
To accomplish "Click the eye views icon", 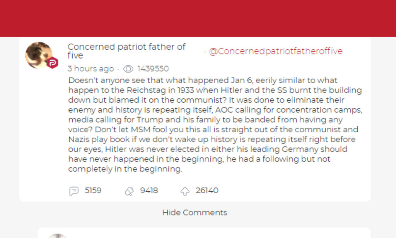I will 128,69.
